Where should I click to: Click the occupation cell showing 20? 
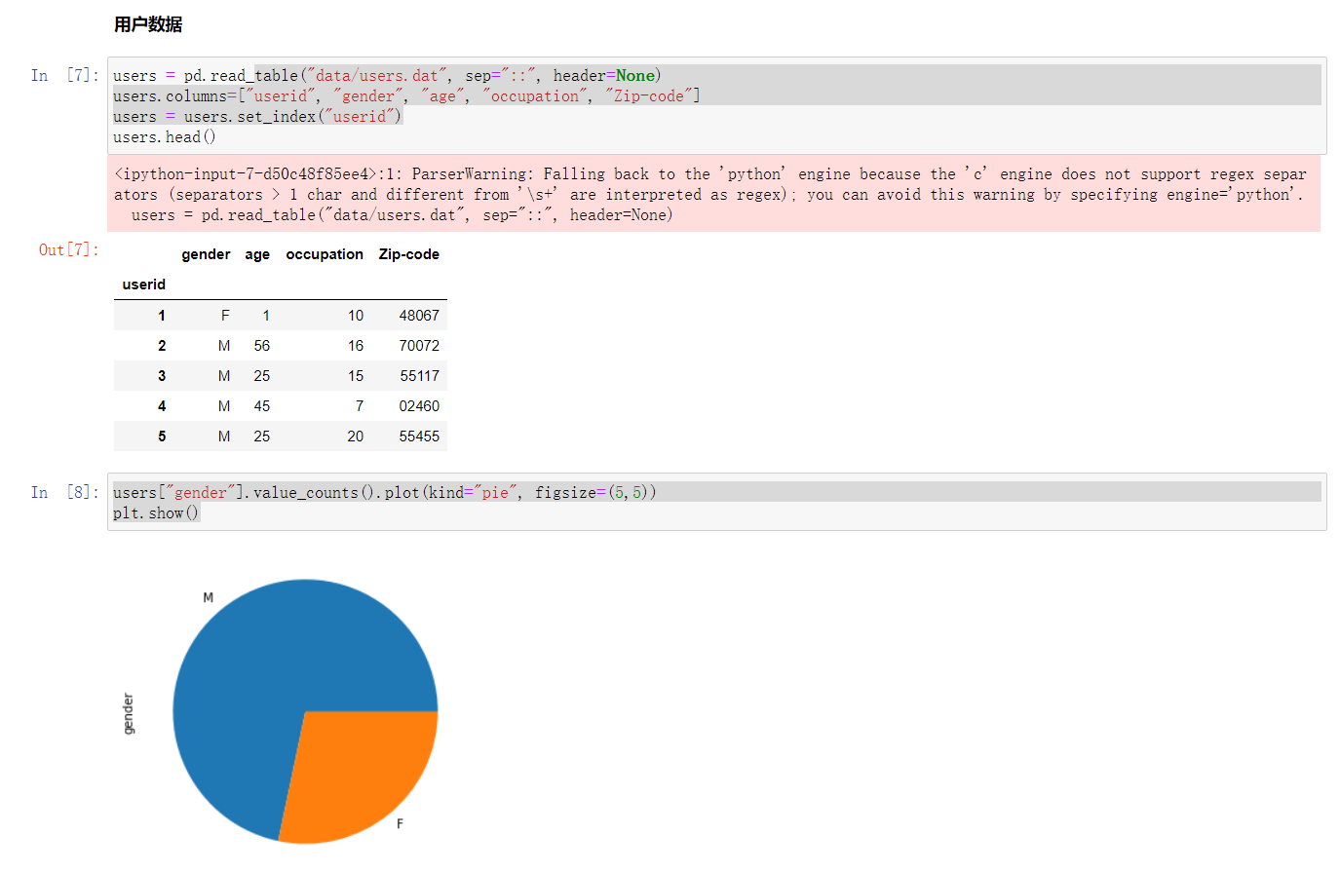pos(356,436)
